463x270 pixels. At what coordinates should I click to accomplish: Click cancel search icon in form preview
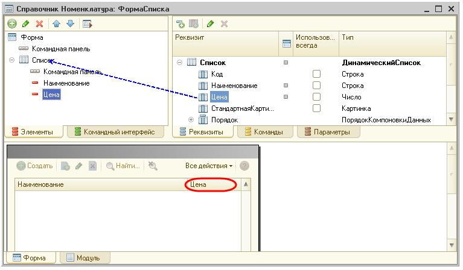pos(153,166)
